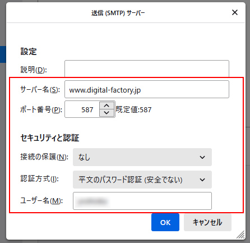Screen dimensions: 250x243
Task: Click the dialog resize grip corner
Action: pos(241,235)
